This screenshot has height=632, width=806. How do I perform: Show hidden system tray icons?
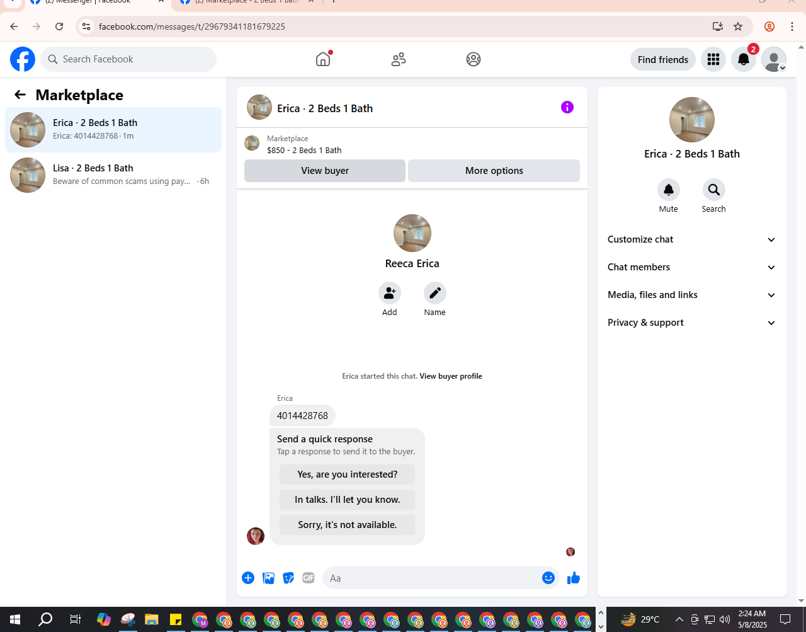tap(679, 619)
